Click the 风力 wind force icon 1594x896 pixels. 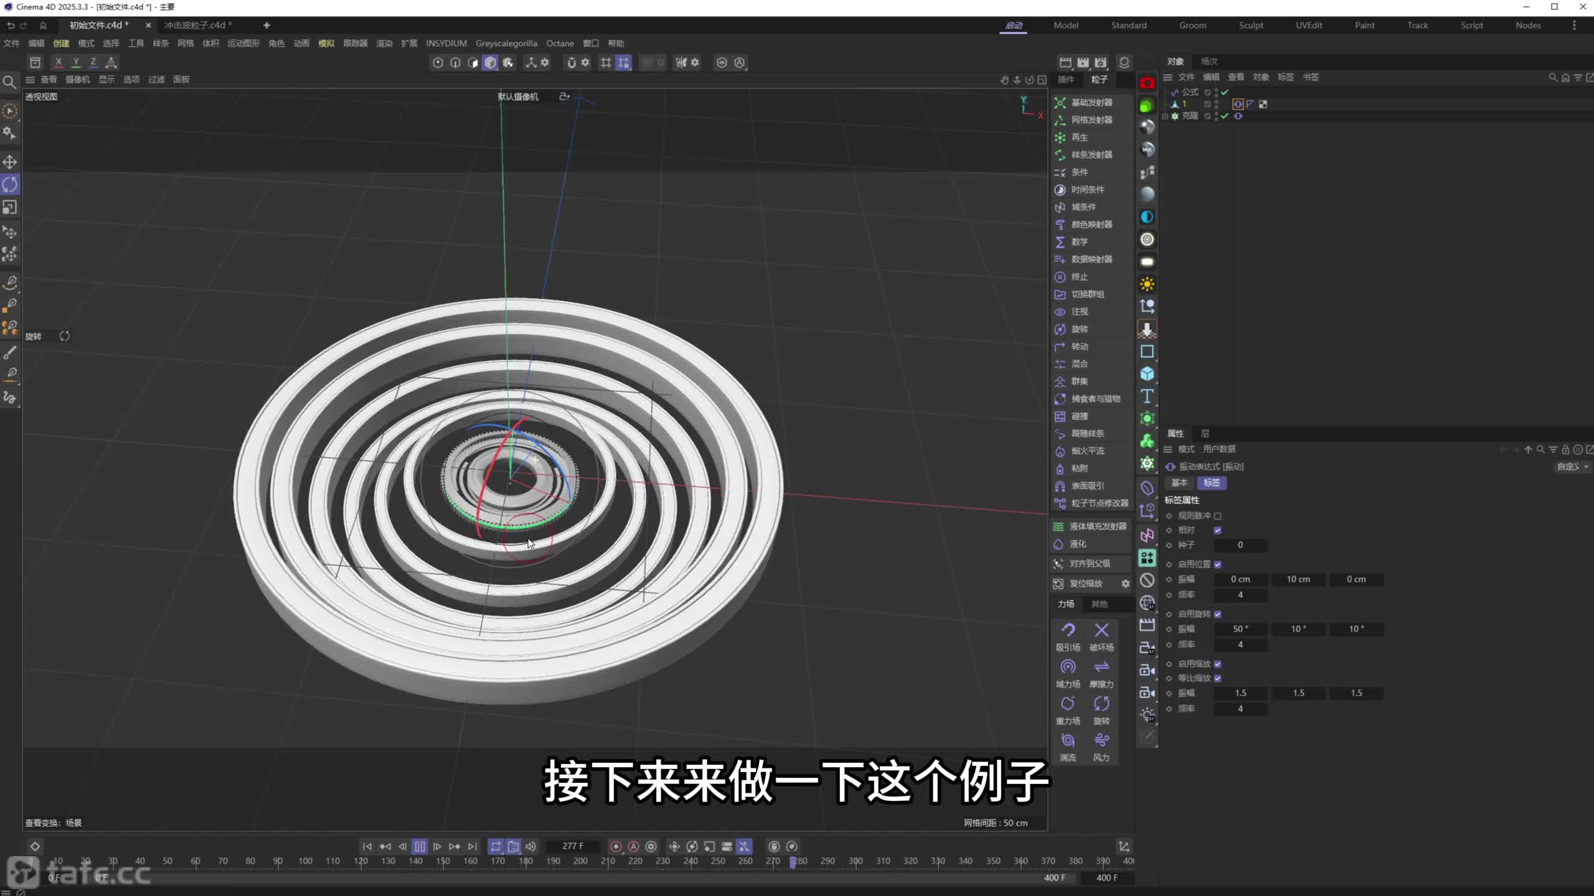tap(1101, 740)
